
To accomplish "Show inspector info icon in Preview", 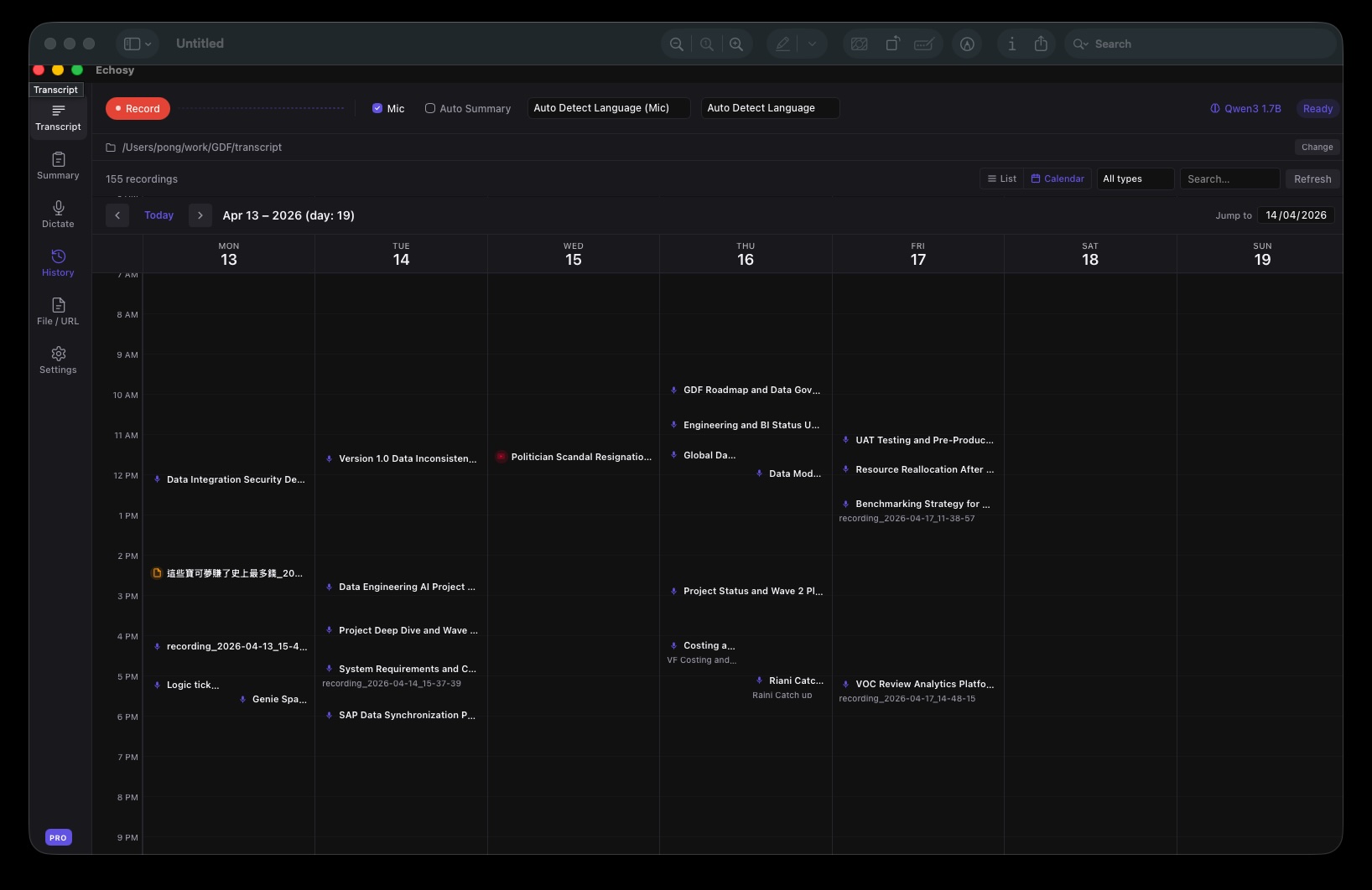I will coord(1011,44).
